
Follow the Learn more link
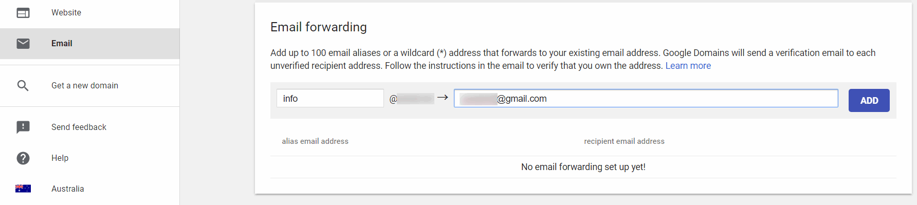(x=688, y=66)
